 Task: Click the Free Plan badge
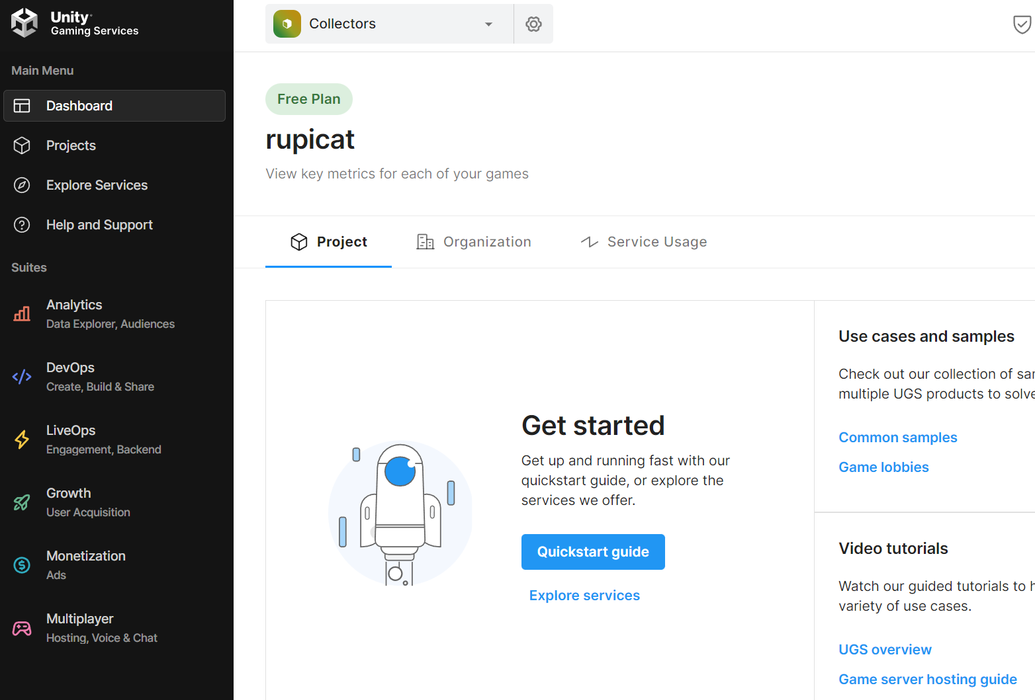[309, 99]
